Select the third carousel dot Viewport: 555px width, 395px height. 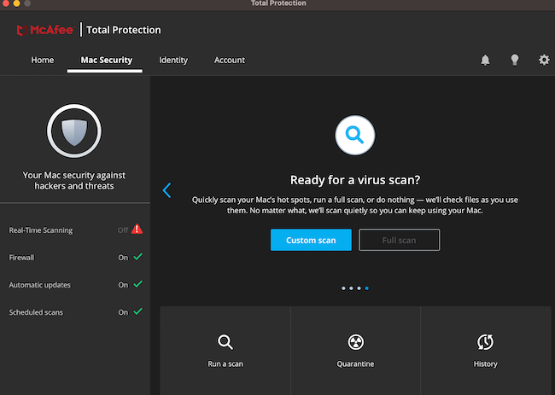(x=359, y=288)
